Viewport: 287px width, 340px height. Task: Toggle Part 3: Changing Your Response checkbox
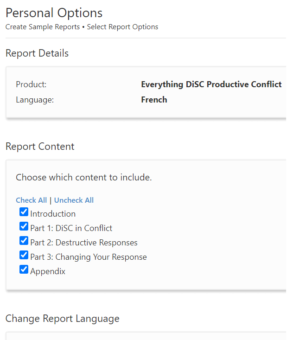24,255
